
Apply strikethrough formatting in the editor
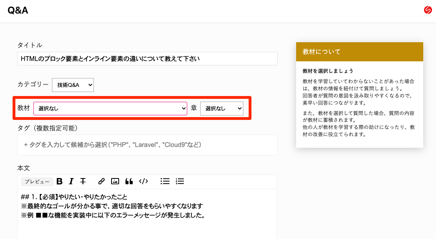83,181
